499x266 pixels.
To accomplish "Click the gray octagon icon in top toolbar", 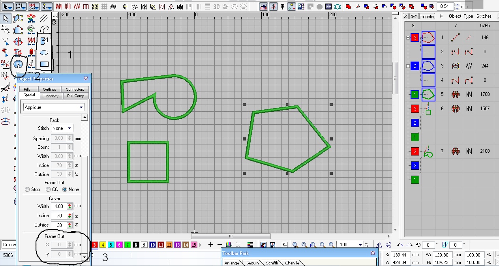I will [x=319, y=7].
